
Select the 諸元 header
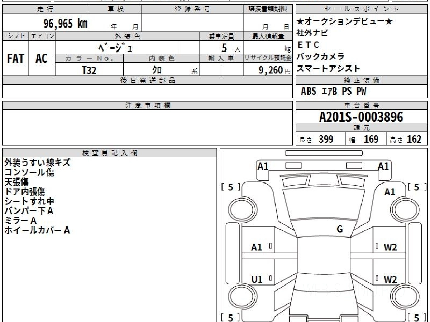[362, 128]
